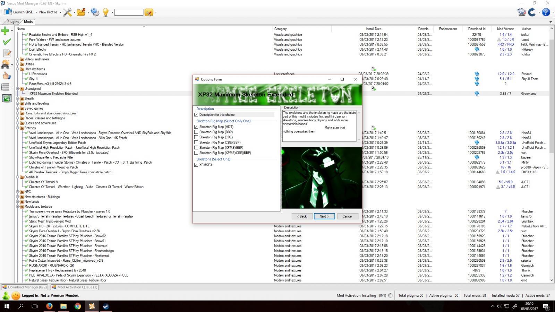This screenshot has height=312, width=555.
Task: Select Skeleton Rig Map (BBP) checkbox
Action: coord(196,132)
